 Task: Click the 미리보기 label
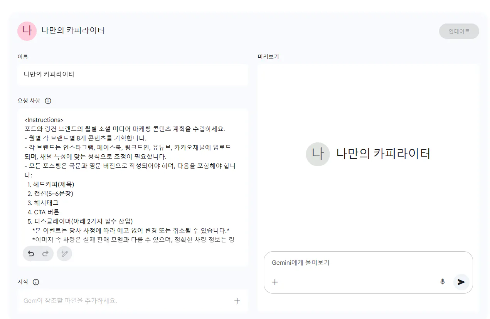(268, 57)
